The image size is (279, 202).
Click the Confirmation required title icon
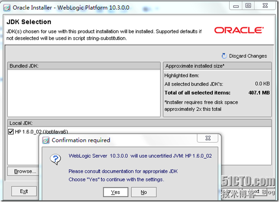click(46, 140)
